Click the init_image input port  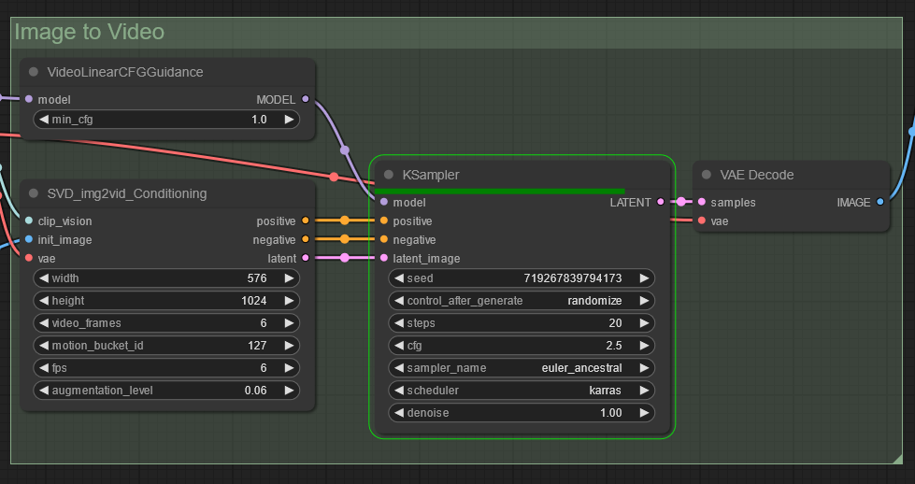coord(28,240)
